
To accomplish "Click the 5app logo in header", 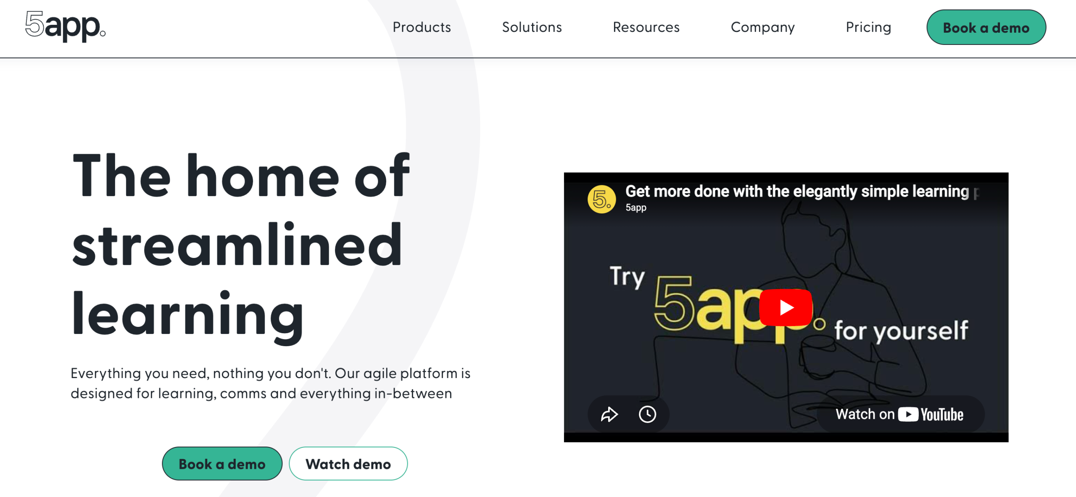I will 65,26.
